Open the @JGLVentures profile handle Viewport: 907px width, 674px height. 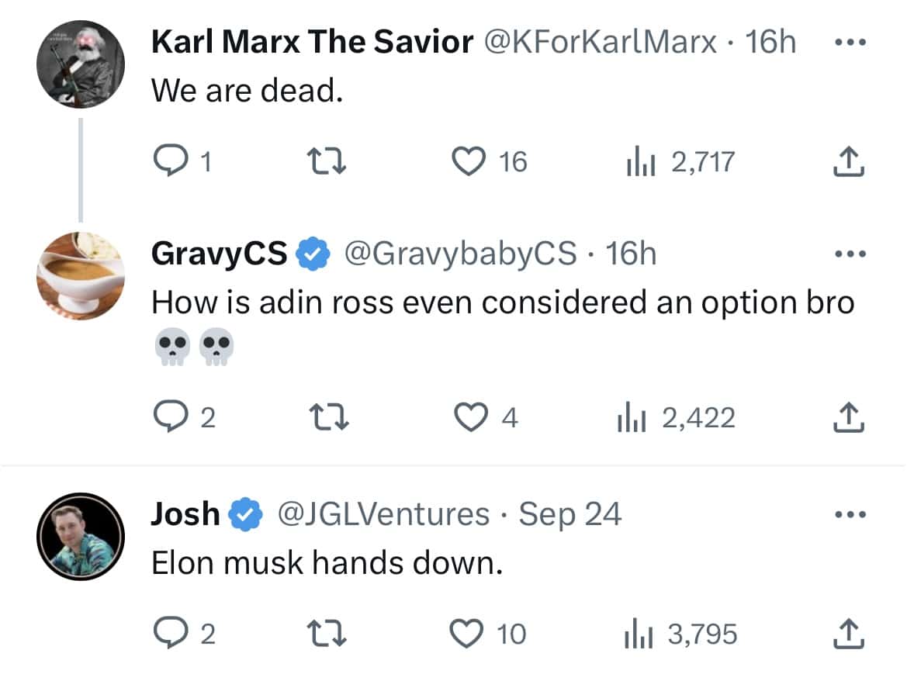pos(383,513)
